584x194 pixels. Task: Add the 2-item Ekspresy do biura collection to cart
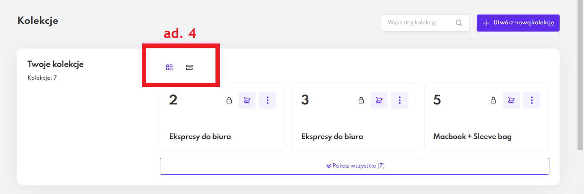pos(247,100)
